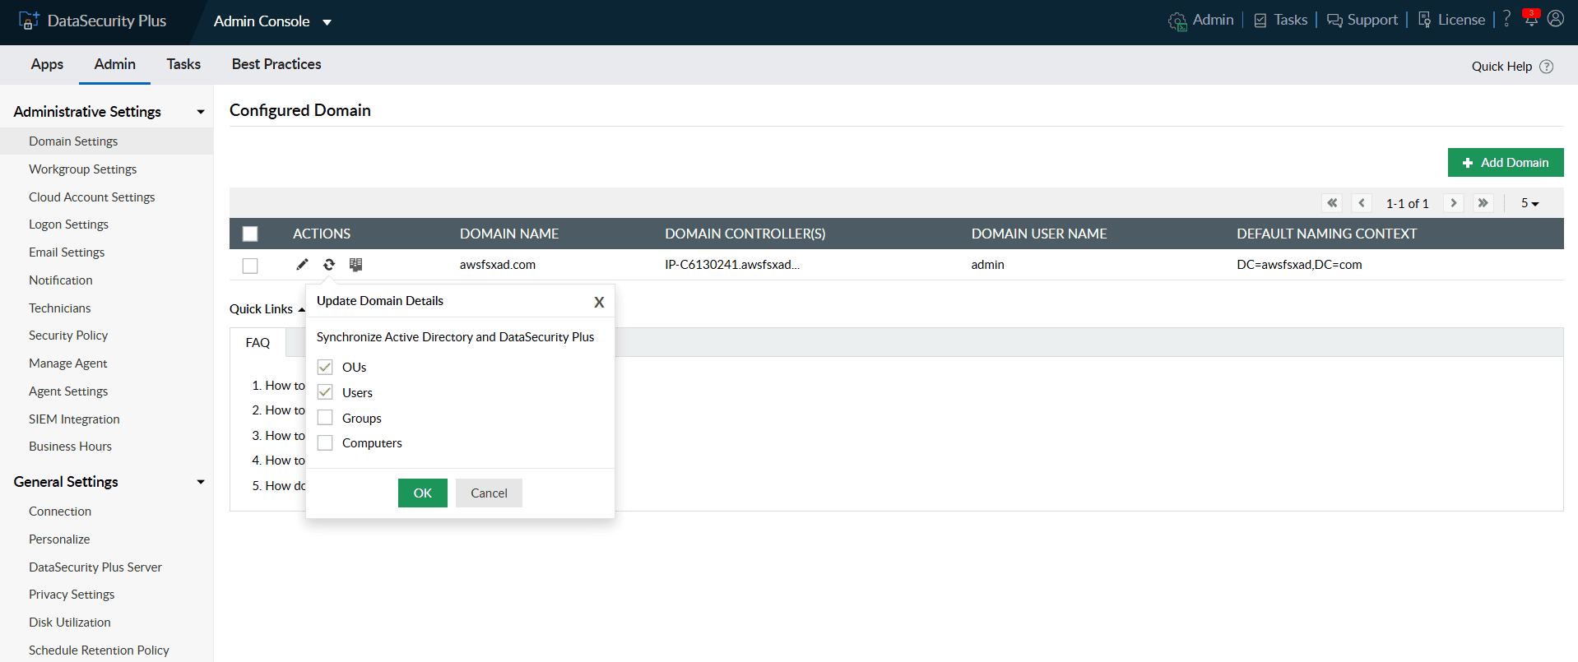The image size is (1578, 662).
Task: Open help question mark icon in header
Action: coord(1506,19)
